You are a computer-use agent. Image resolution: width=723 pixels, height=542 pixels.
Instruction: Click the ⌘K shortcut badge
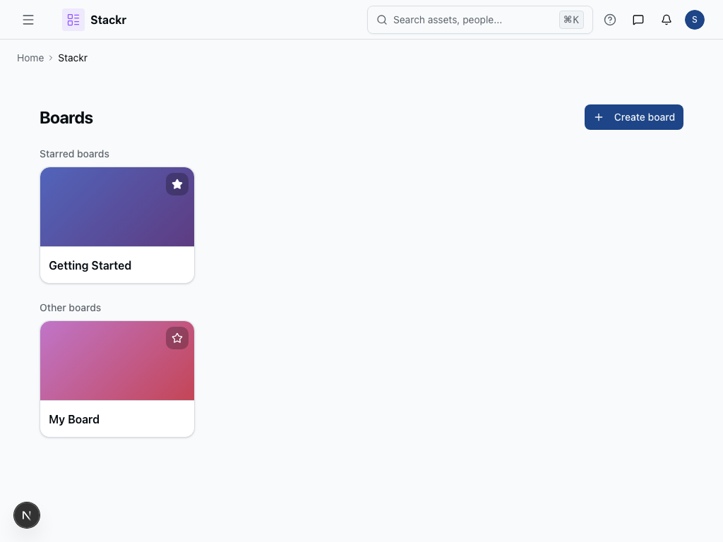(571, 20)
